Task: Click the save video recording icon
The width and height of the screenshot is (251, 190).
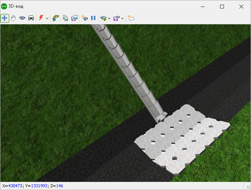Action: (x=116, y=18)
